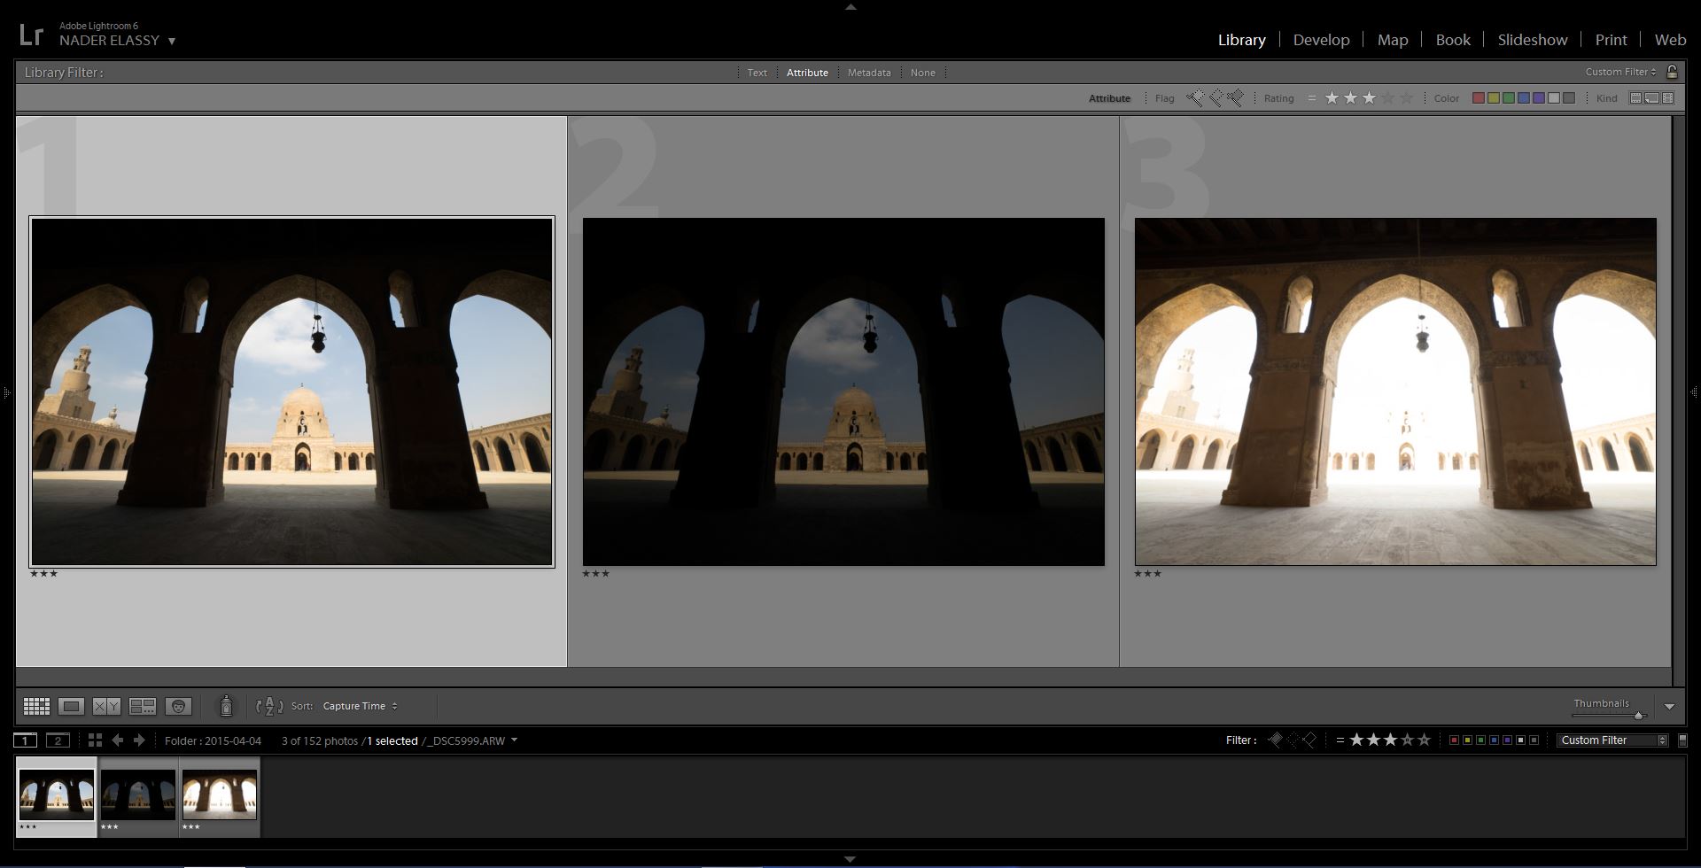Select the Survey view icon
This screenshot has width=1701, height=868.
point(142,706)
